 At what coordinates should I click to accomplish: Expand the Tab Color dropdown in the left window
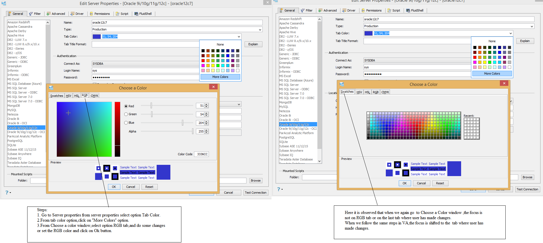click(x=239, y=36)
